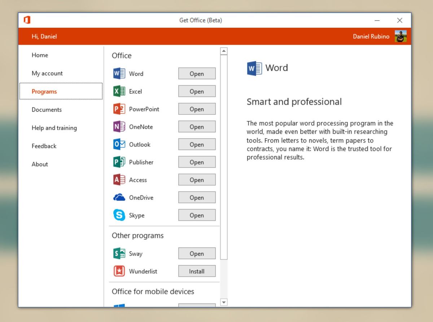
Task: Select the Access icon
Action: [119, 180]
